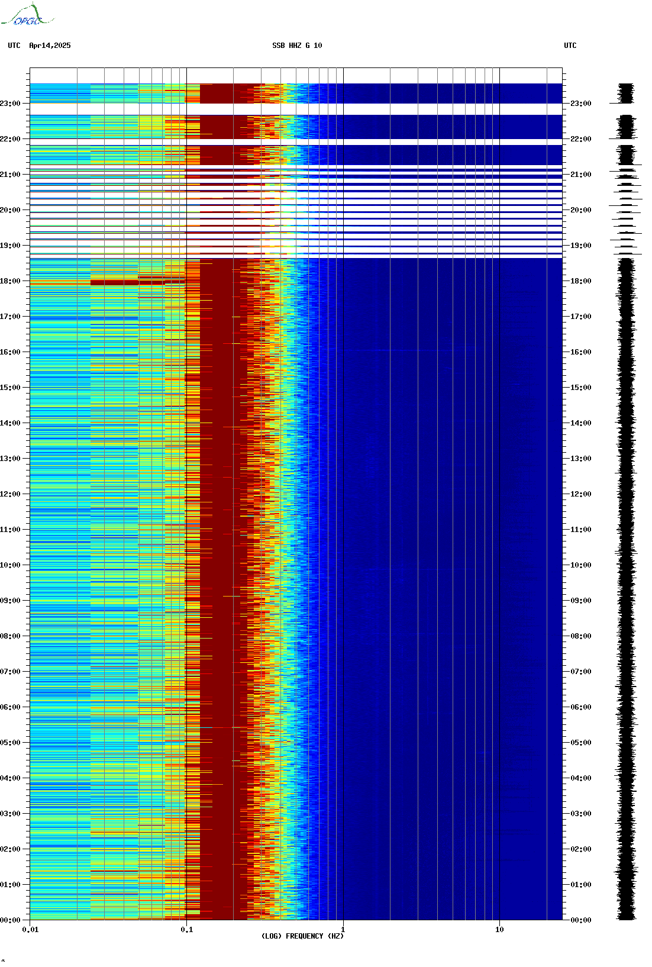Pick the 00:00 label on right axis

(580, 920)
